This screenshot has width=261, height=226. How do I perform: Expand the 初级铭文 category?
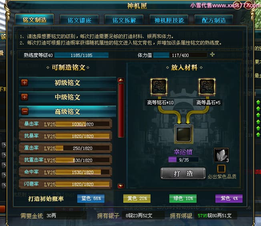tap(24, 83)
